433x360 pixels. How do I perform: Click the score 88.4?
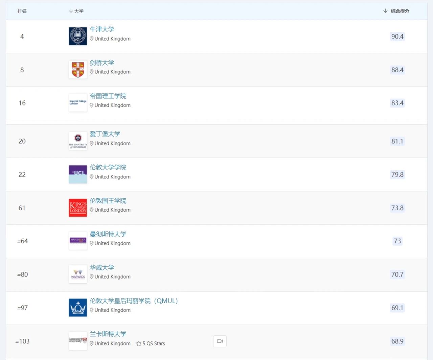(397, 70)
